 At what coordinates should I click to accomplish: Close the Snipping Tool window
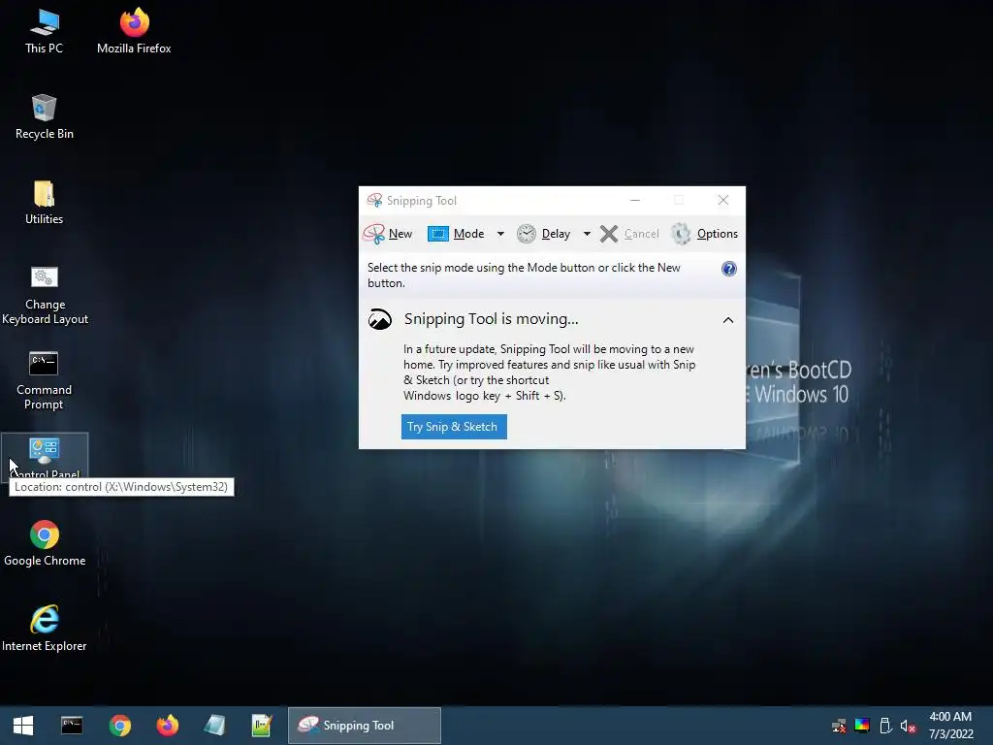coord(723,200)
